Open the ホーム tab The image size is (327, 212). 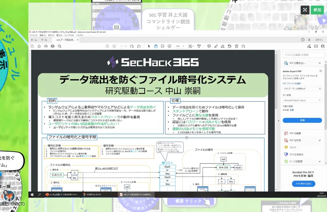click(x=34, y=40)
